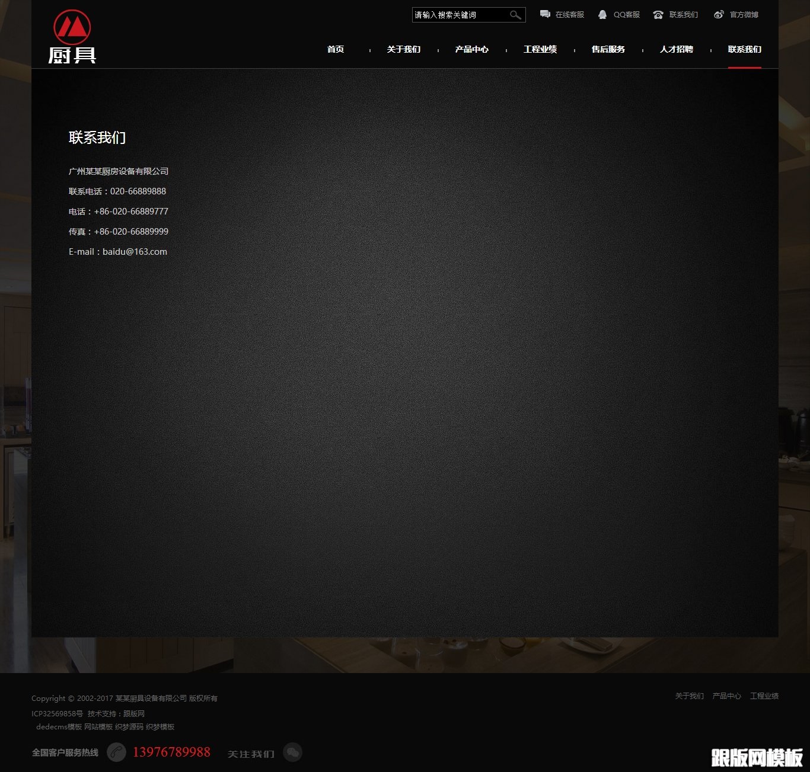Click the 在线客服 chat bubble icon

click(545, 14)
